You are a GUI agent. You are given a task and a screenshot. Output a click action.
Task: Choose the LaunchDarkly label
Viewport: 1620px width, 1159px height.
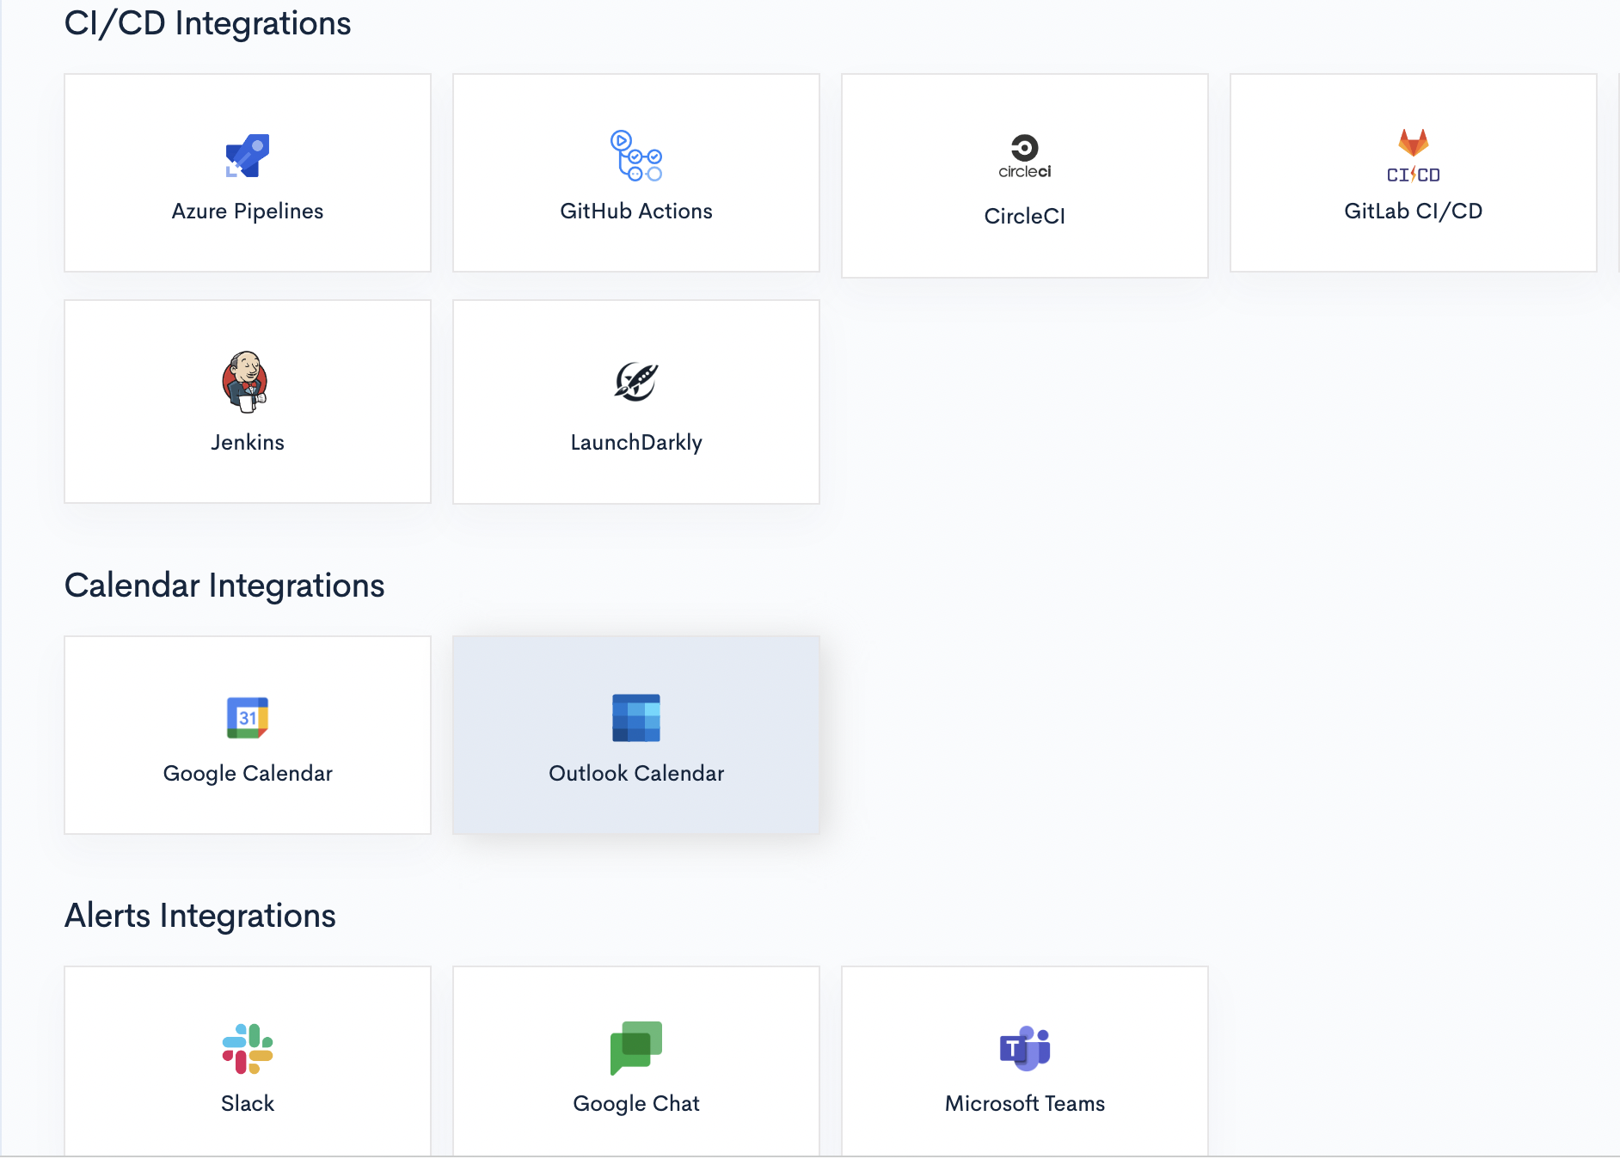(636, 443)
